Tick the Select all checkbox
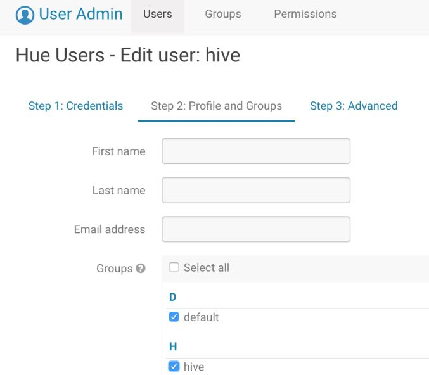The image size is (429, 375). (174, 267)
